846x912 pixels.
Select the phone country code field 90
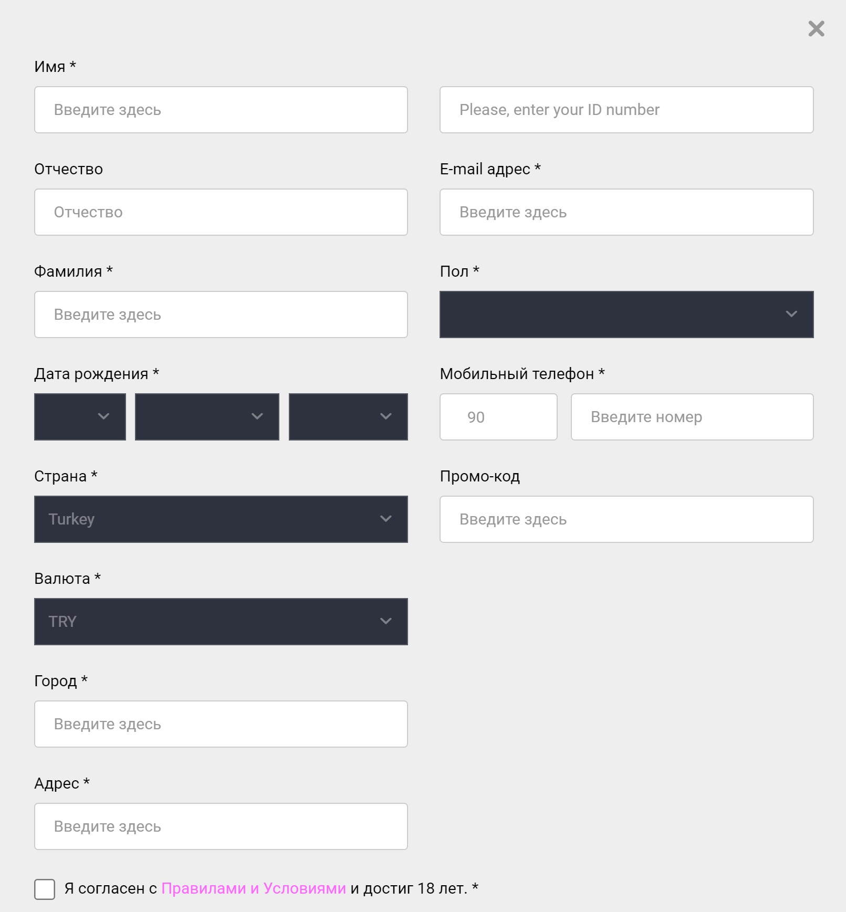[498, 417]
